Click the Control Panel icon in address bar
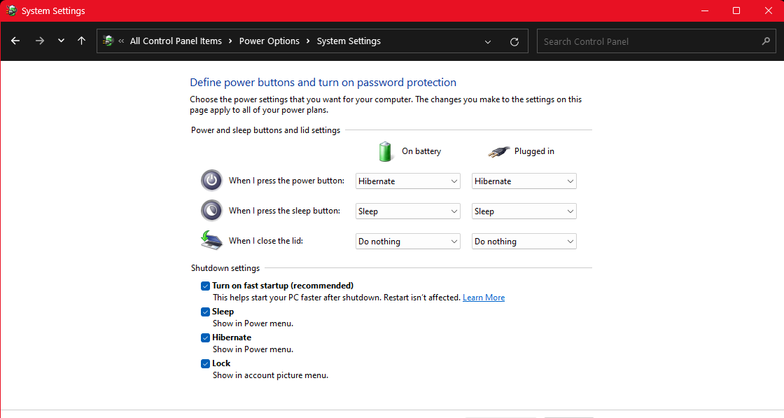This screenshot has height=418, width=784. click(108, 41)
